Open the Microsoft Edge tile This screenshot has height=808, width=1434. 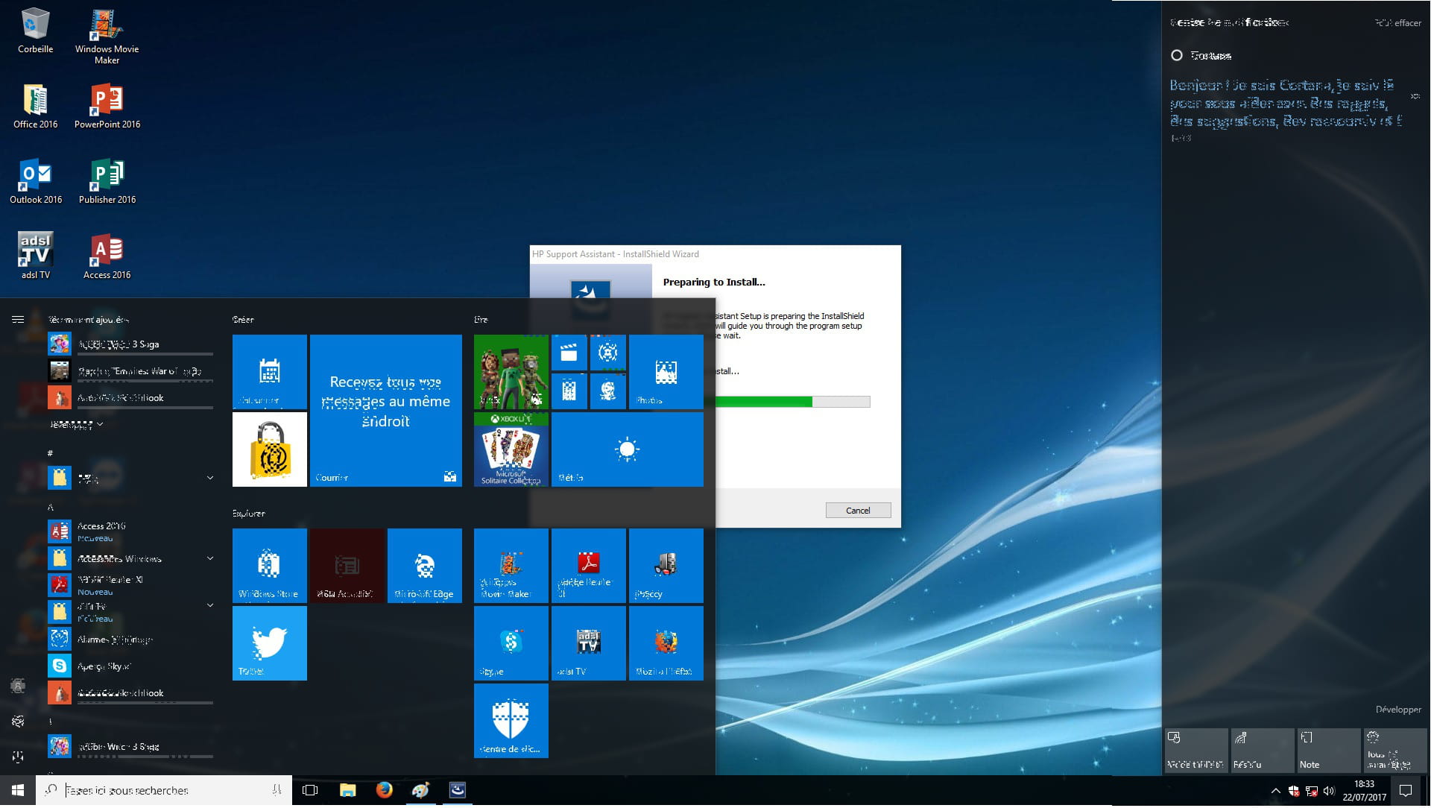tap(425, 566)
